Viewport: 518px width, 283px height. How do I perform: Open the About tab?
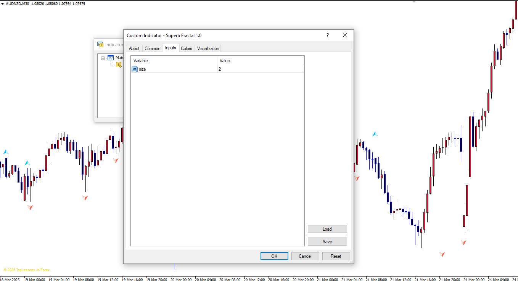pyautogui.click(x=134, y=49)
